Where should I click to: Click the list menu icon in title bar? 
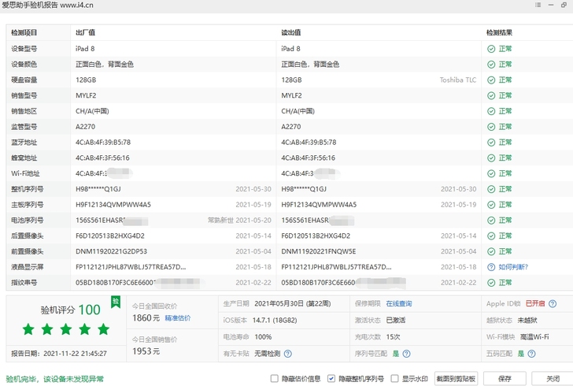pos(538,5)
